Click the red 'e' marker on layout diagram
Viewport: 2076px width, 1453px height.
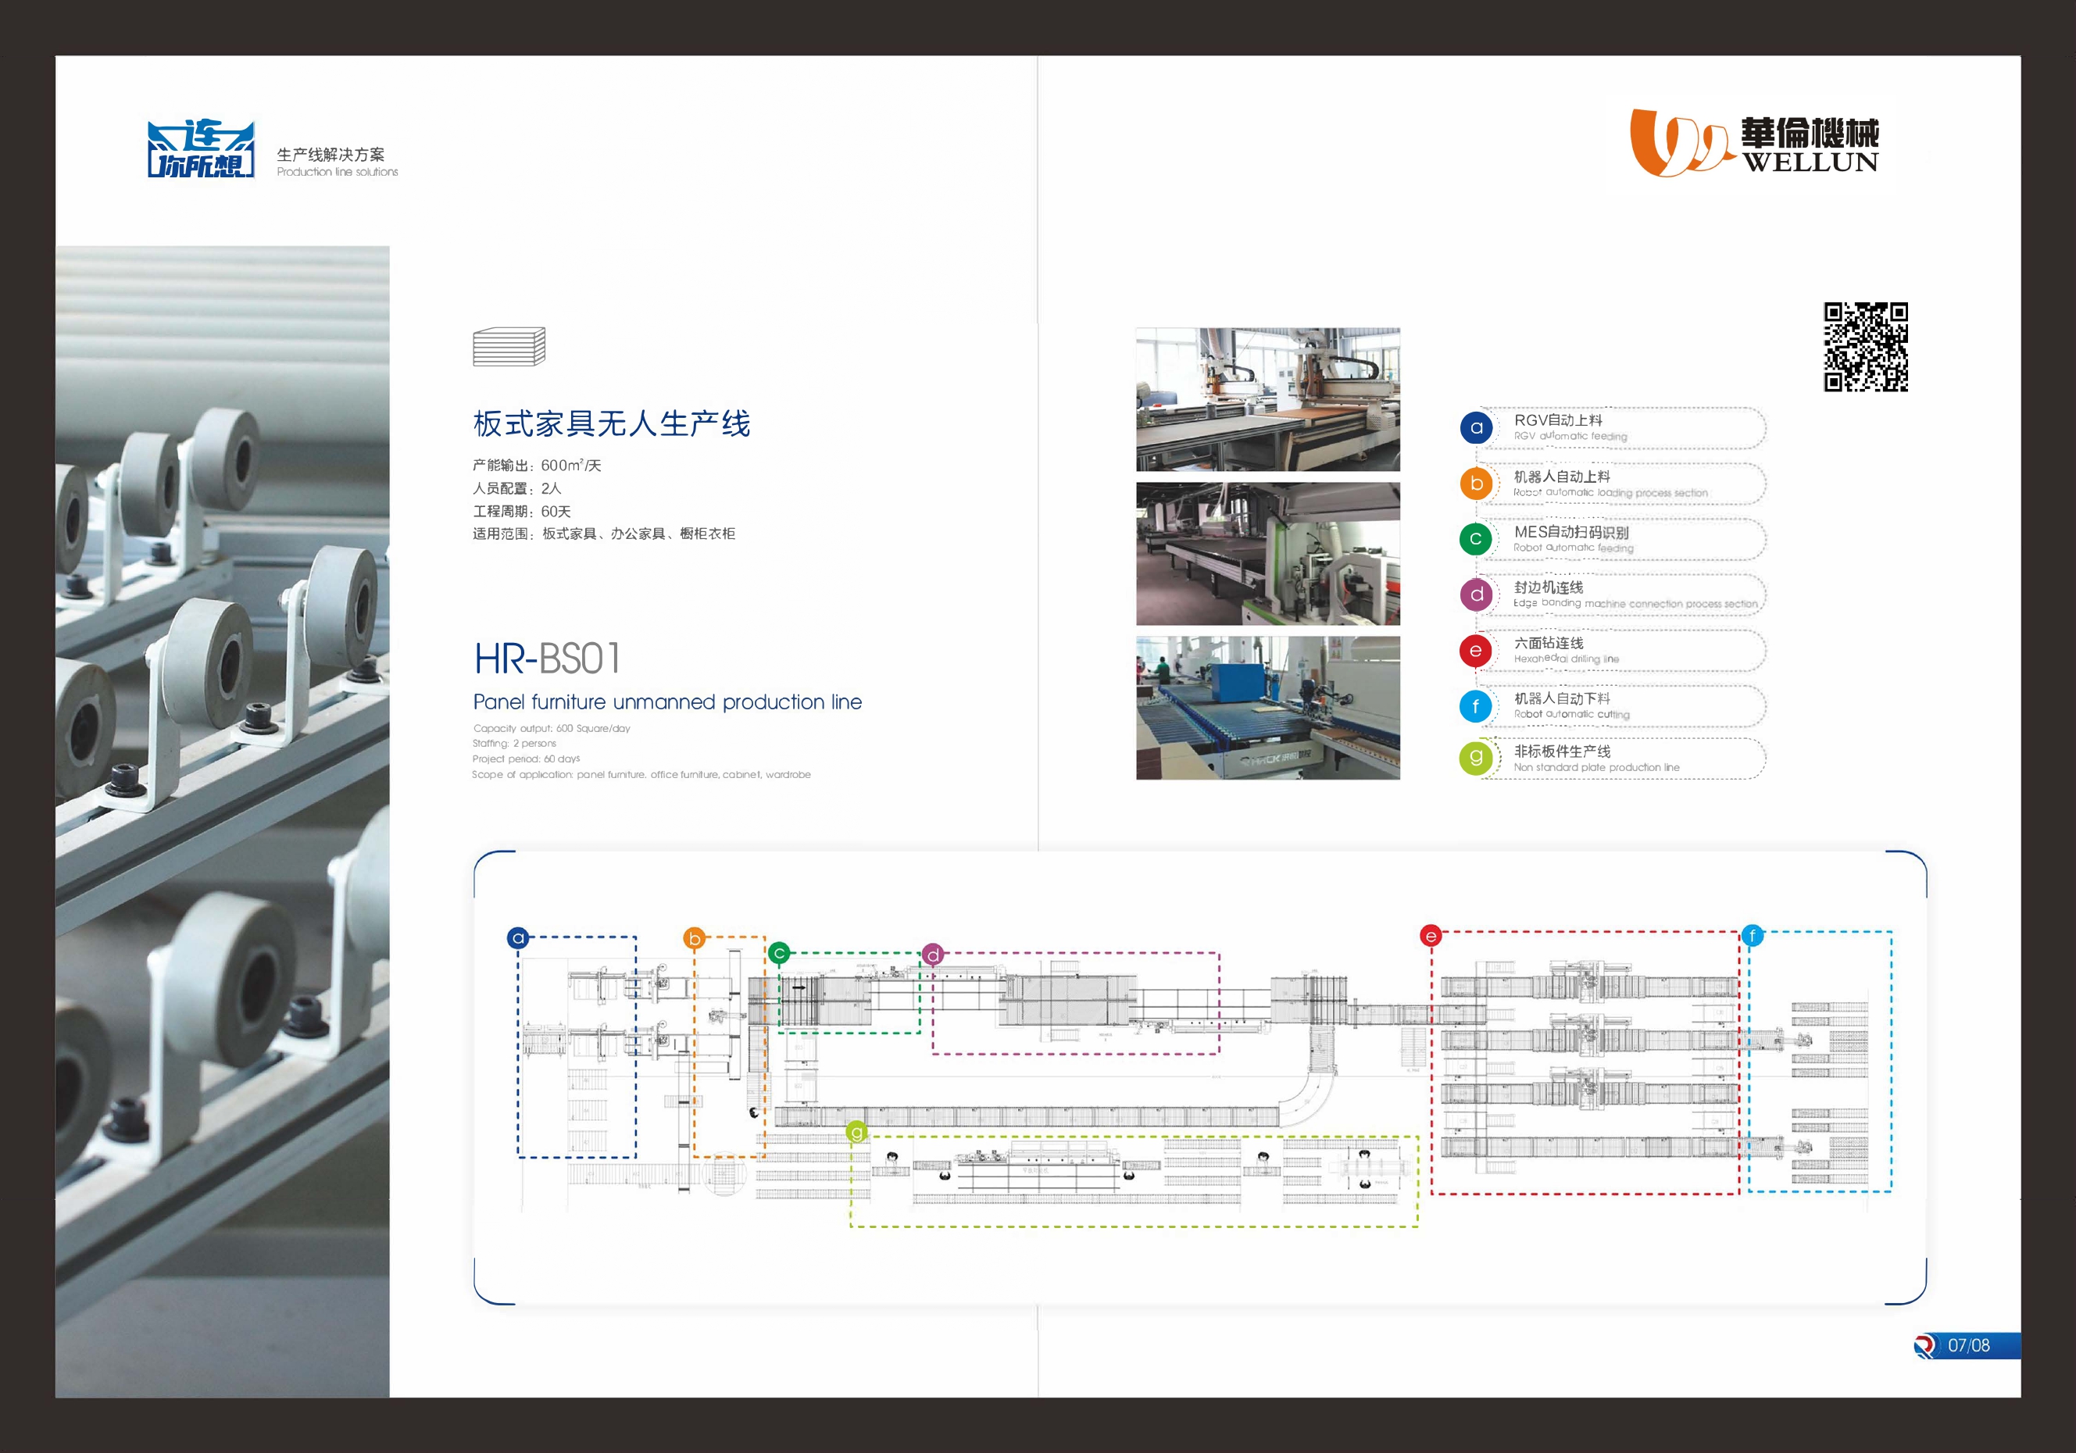(1431, 936)
